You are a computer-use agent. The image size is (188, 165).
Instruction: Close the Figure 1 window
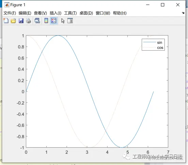(x=178, y=5)
